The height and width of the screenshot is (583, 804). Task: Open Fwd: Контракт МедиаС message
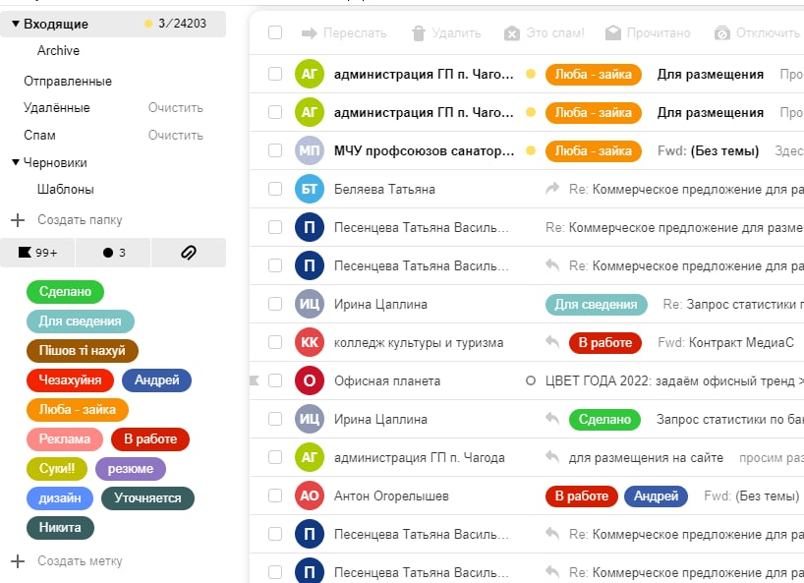coord(725,342)
